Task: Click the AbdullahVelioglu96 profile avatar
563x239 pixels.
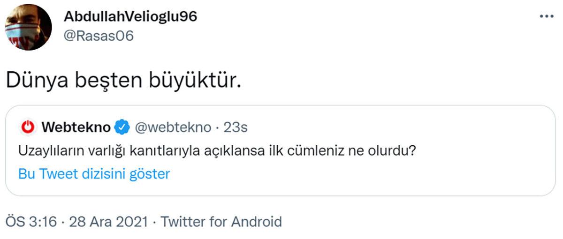Action: [29, 27]
